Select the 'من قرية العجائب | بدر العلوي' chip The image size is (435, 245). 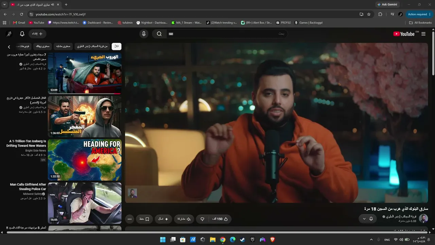[x=92, y=46]
